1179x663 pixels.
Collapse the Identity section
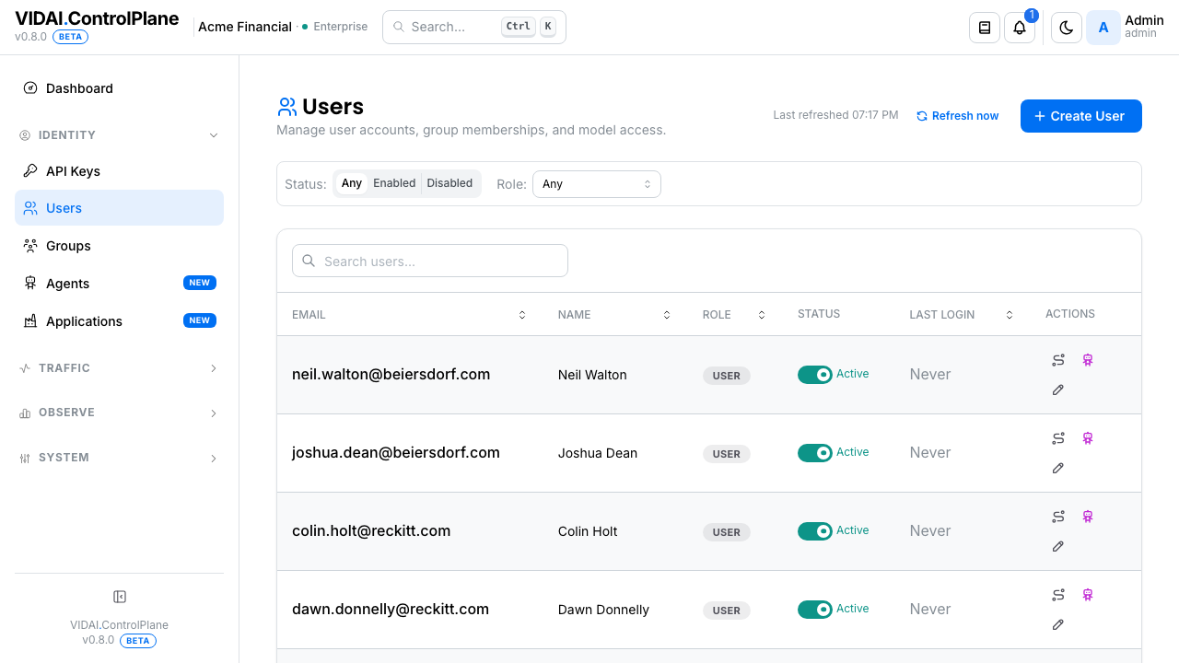pos(119,135)
